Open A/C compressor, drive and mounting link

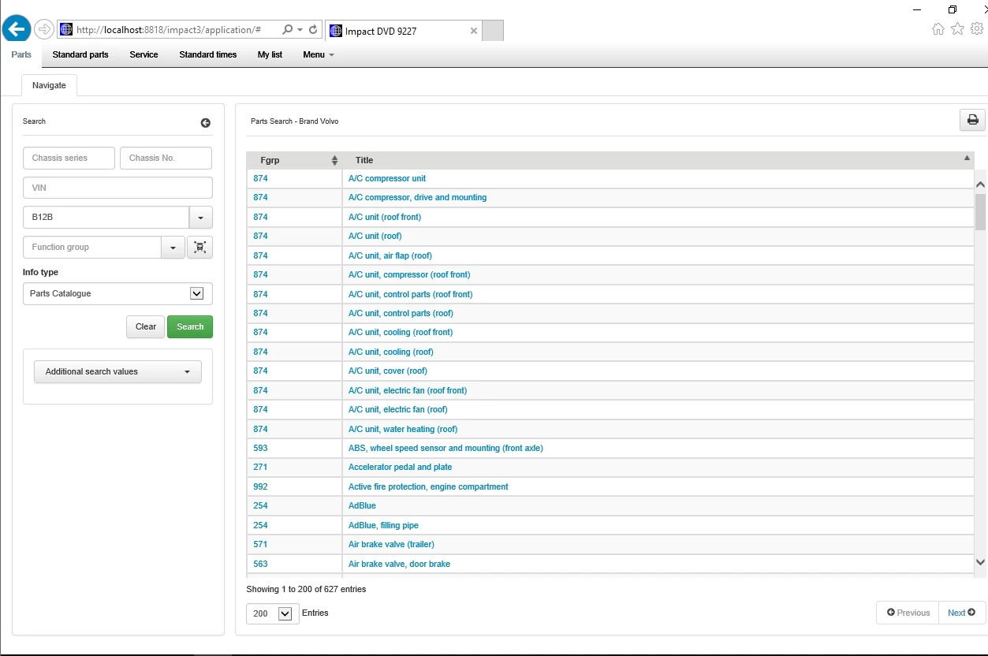[x=418, y=198]
